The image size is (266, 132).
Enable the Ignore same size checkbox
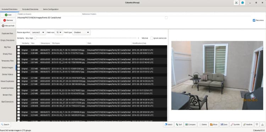(151, 38)
